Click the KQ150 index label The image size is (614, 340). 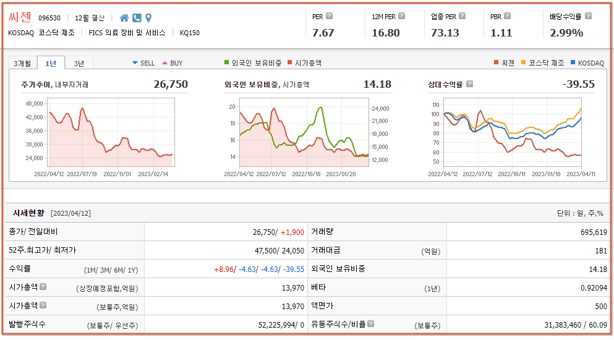tap(190, 33)
